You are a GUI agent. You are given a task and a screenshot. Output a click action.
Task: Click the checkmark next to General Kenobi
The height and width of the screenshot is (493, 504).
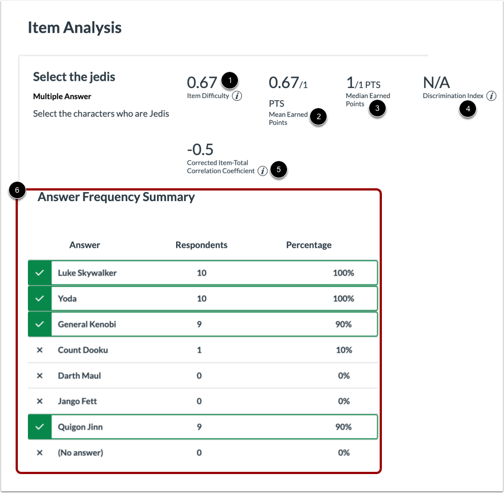point(39,324)
